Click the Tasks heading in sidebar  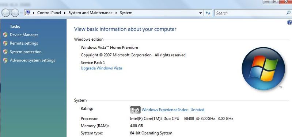tap(15, 27)
